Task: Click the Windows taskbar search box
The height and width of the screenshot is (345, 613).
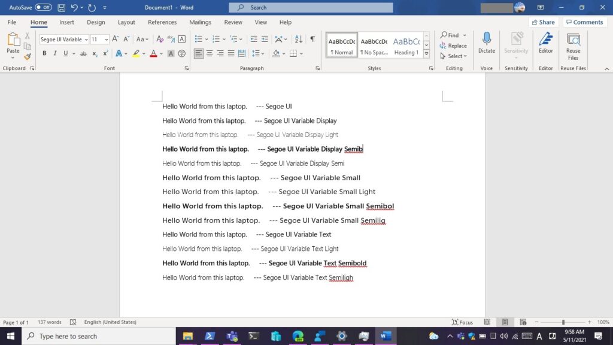Action: 99,336
